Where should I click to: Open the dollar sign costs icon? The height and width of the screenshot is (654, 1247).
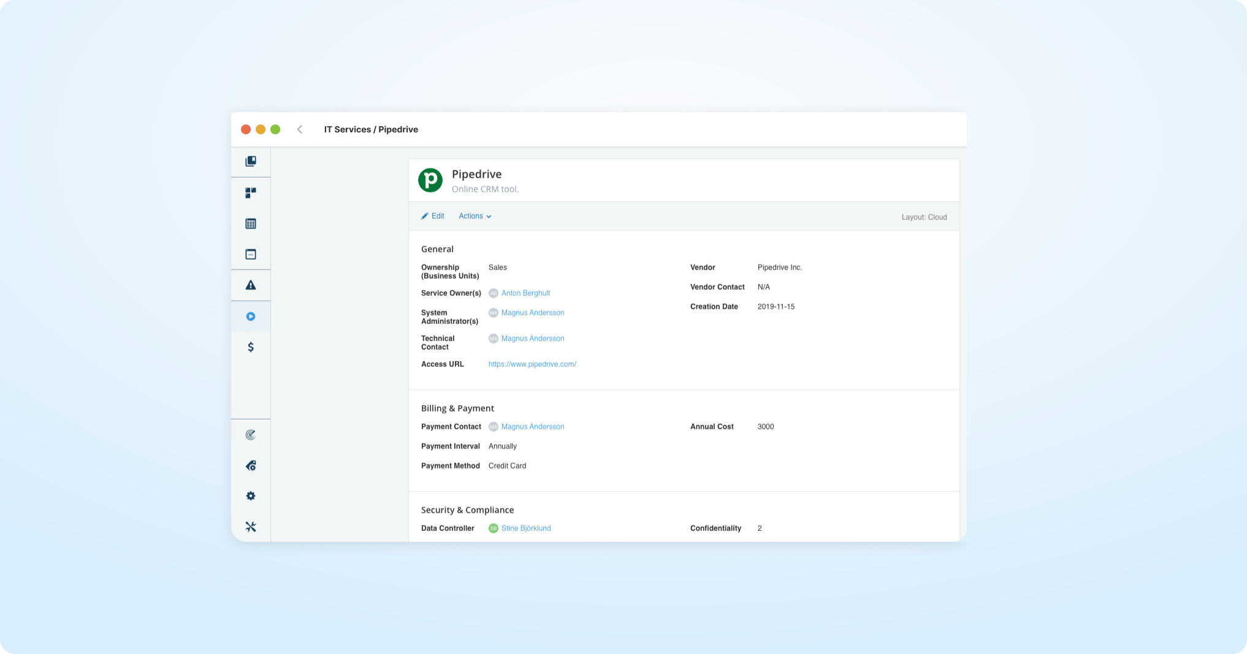[251, 347]
